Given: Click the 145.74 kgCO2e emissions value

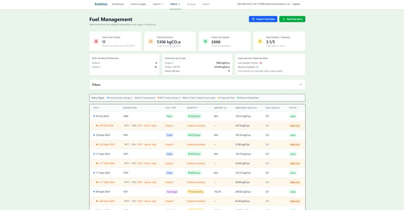Looking at the screenshot, I should 243,154.
